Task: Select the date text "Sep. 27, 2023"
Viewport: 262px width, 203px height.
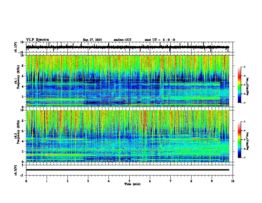Action: pyautogui.click(x=92, y=40)
